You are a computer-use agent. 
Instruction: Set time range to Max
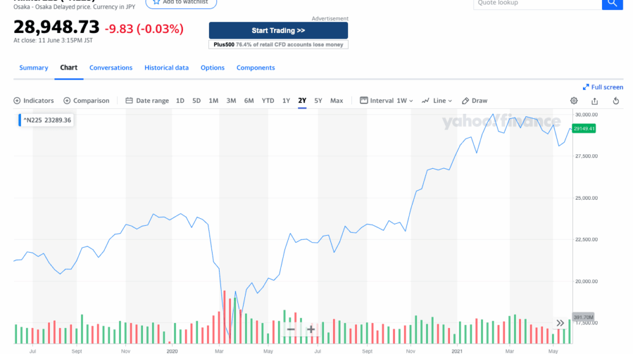[337, 101]
